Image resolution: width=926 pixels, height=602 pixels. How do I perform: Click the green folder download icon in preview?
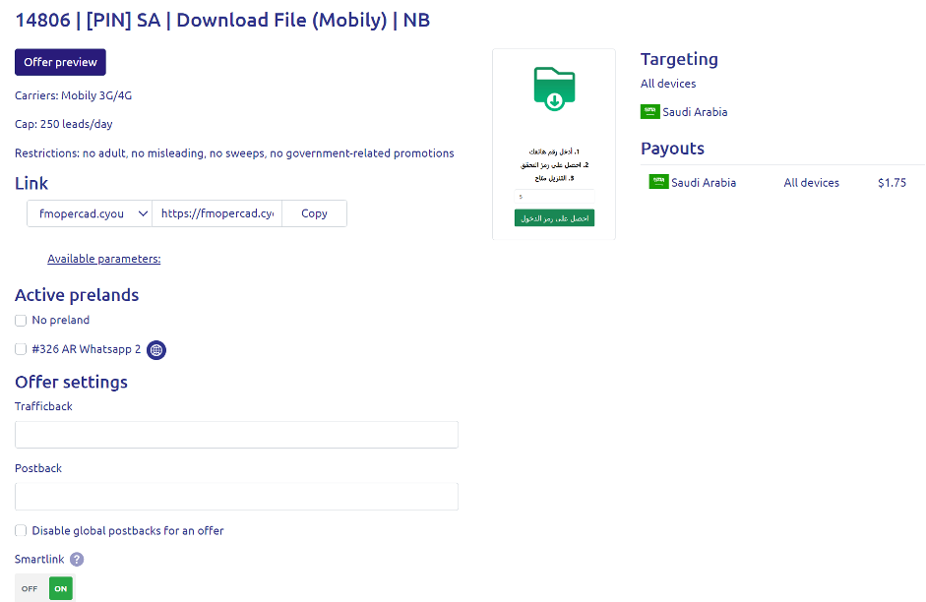point(554,89)
